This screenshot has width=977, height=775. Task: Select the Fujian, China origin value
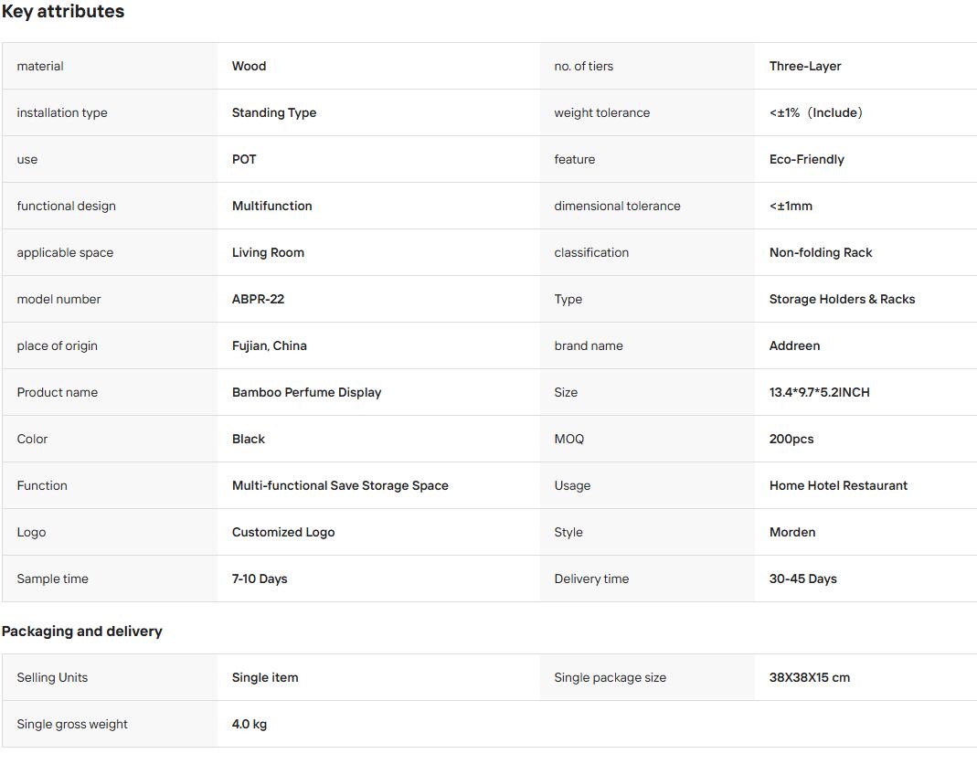270,345
